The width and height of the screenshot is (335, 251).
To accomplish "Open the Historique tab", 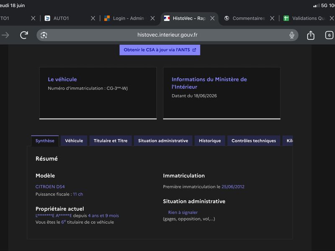I will pyautogui.click(x=210, y=141).
